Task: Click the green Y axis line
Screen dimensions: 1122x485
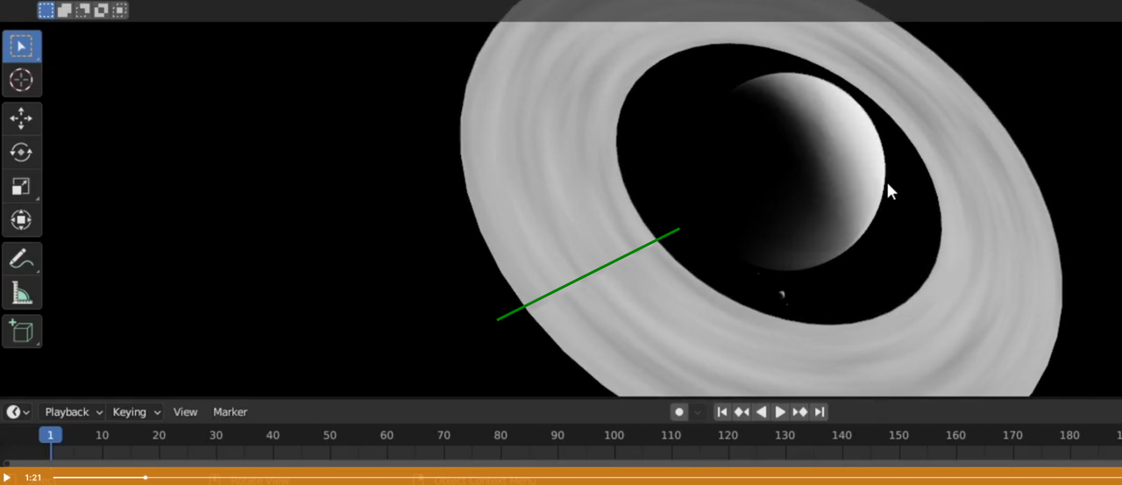Action: [587, 274]
